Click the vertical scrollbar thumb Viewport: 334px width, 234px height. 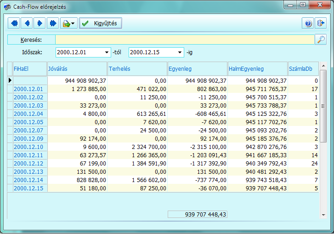(x=323, y=106)
